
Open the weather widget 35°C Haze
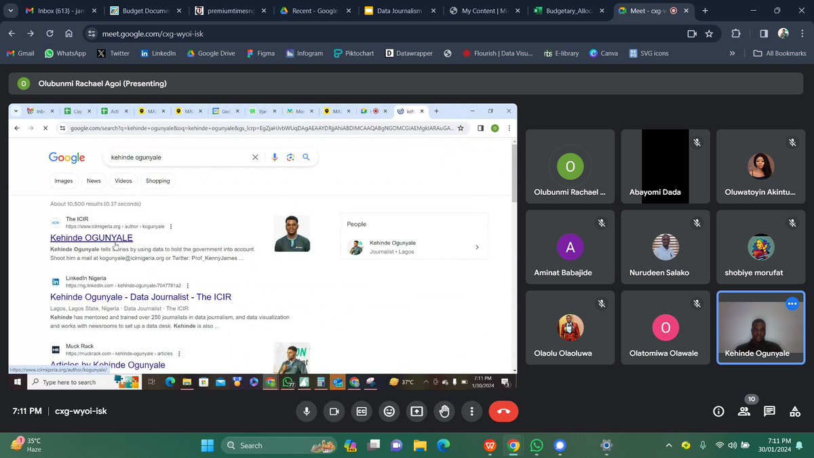(27, 445)
